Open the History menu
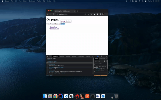Screen dimensions: 161x100 [x=25, y=1]
